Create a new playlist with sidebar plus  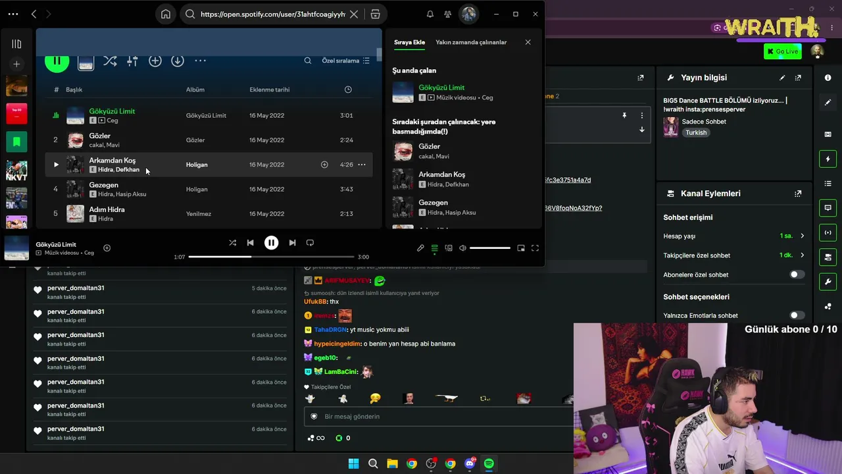coord(16,64)
